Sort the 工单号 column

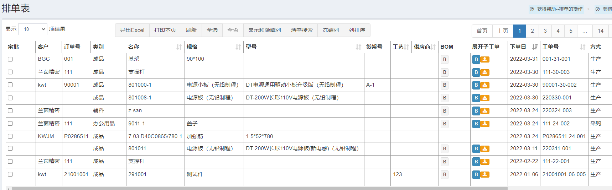582,47
